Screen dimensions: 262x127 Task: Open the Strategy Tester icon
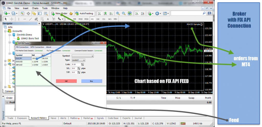pyautogui.click(x=46, y=13)
